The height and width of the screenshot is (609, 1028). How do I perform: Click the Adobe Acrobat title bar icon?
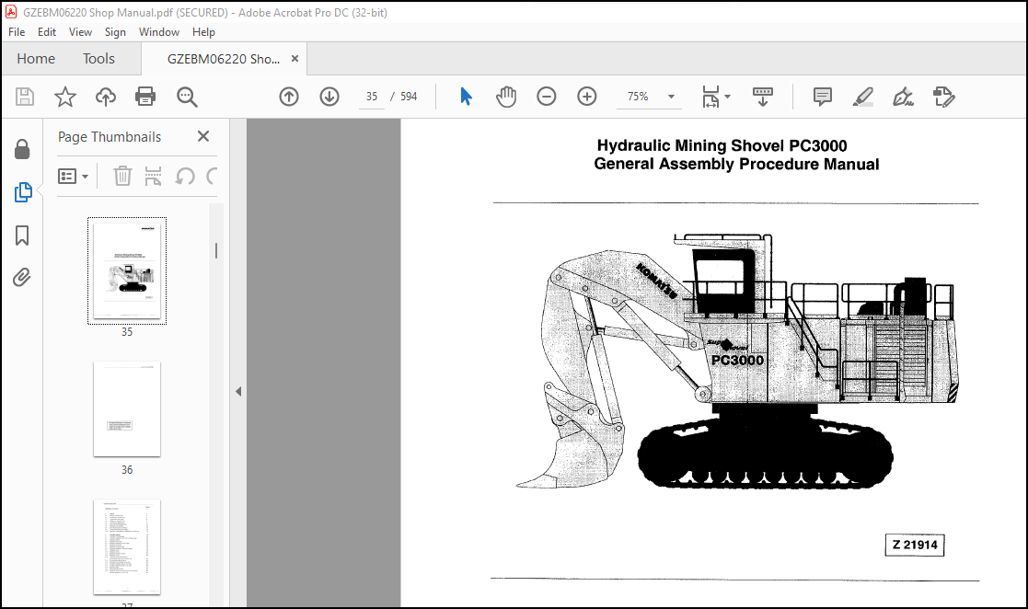pyautogui.click(x=11, y=12)
